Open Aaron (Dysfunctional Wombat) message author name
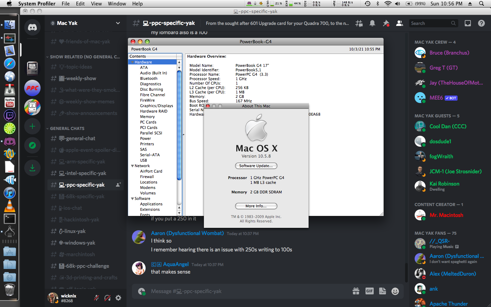Image resolution: width=491 pixels, height=307 pixels. click(188, 233)
